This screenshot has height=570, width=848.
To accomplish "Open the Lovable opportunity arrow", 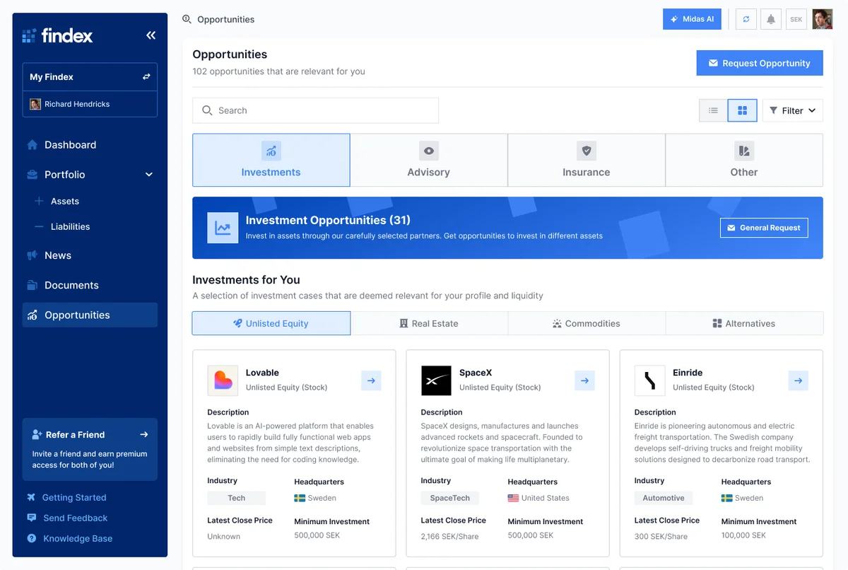I will point(371,380).
